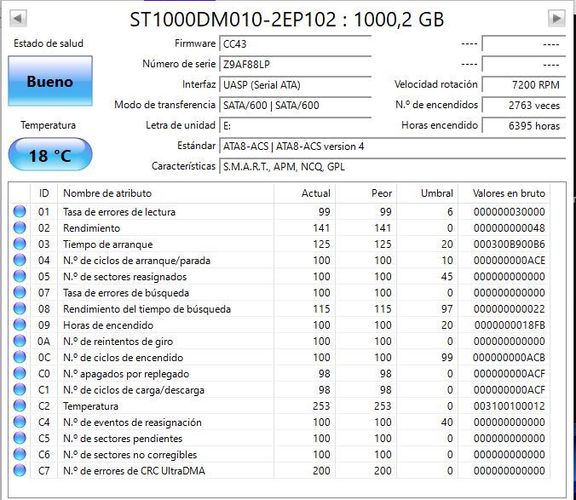Screen dimensions: 576x500
Task: Click the power-on count field 2763 veces
Action: point(523,106)
